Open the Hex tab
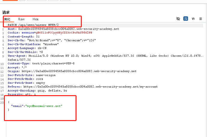This screenshot has height=137, width=207. (35, 19)
